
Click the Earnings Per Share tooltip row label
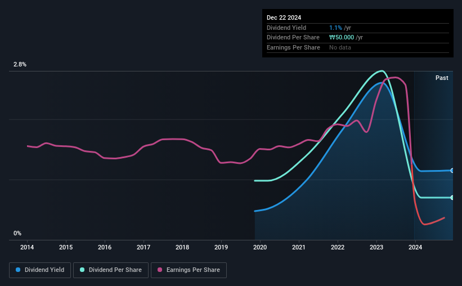293,47
